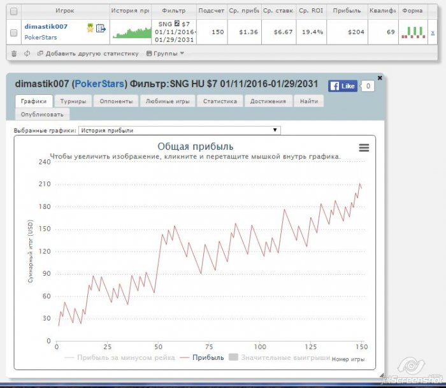Sort by the Прибыль column header
The width and height of the screenshot is (446, 388).
[347, 11]
